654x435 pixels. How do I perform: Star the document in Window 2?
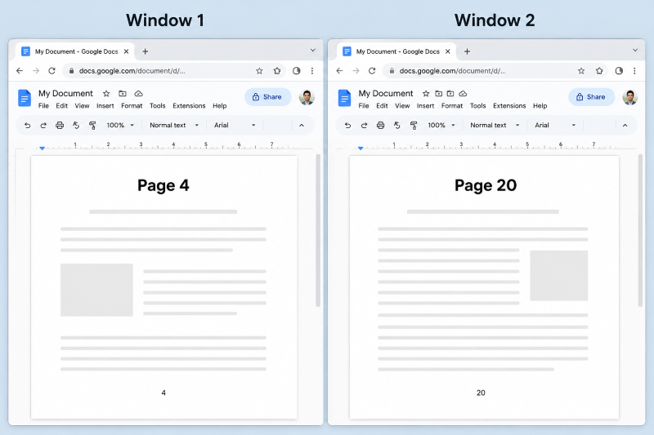point(426,94)
